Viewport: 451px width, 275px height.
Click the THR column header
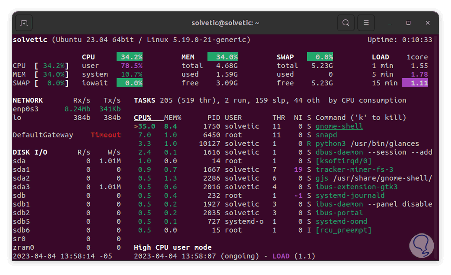[279, 117]
